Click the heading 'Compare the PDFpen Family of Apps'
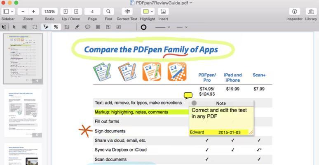 [x=151, y=49]
